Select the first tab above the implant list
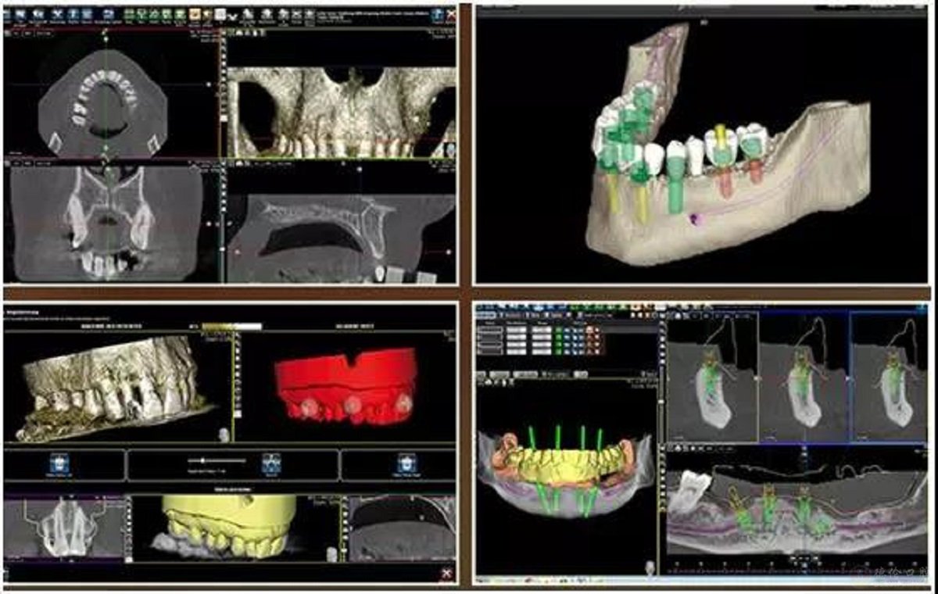Viewport: 938px width, 594px height. [487, 315]
